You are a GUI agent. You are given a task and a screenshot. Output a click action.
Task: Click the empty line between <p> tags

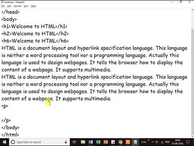coord(96,113)
